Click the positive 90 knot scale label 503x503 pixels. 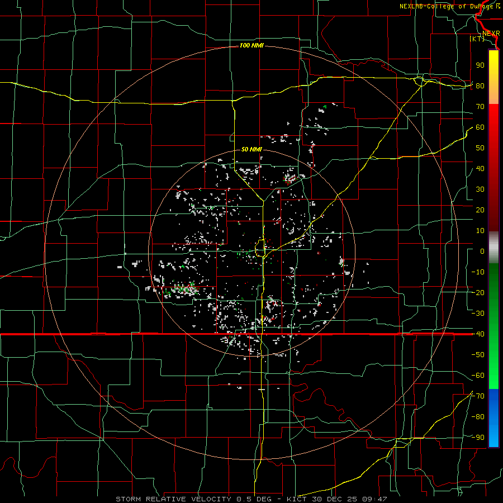coord(480,65)
